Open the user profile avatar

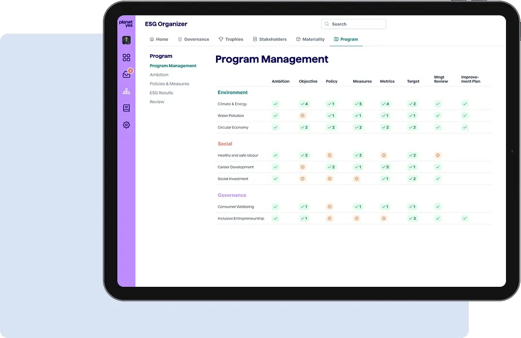[x=126, y=40]
